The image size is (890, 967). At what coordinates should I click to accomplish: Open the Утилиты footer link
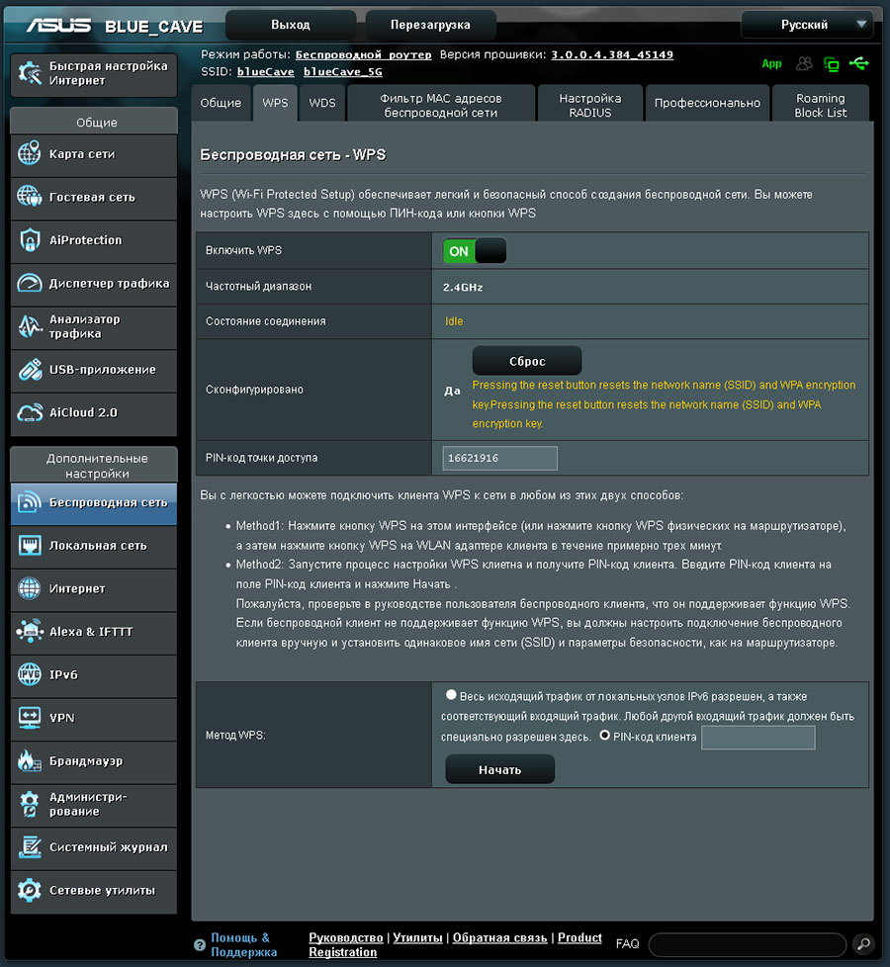[x=417, y=937]
